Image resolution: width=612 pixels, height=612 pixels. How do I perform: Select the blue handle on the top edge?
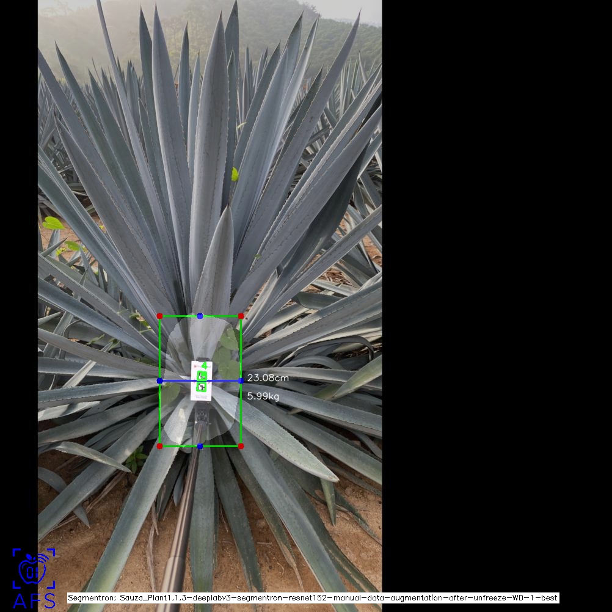[x=200, y=316]
